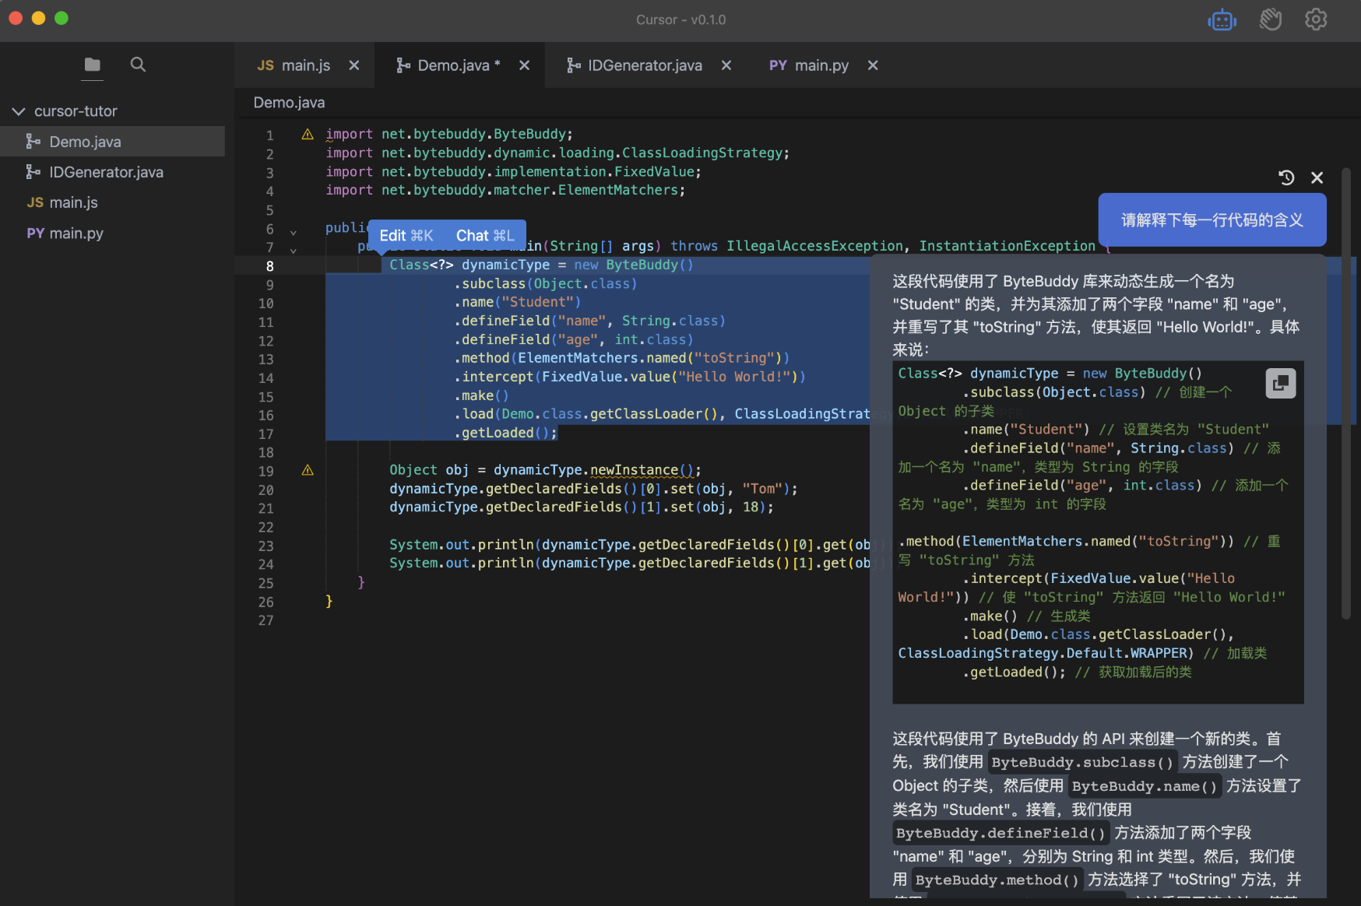The image size is (1361, 906).
Task: Collapse the class fold arrow on line 6
Action: (294, 232)
